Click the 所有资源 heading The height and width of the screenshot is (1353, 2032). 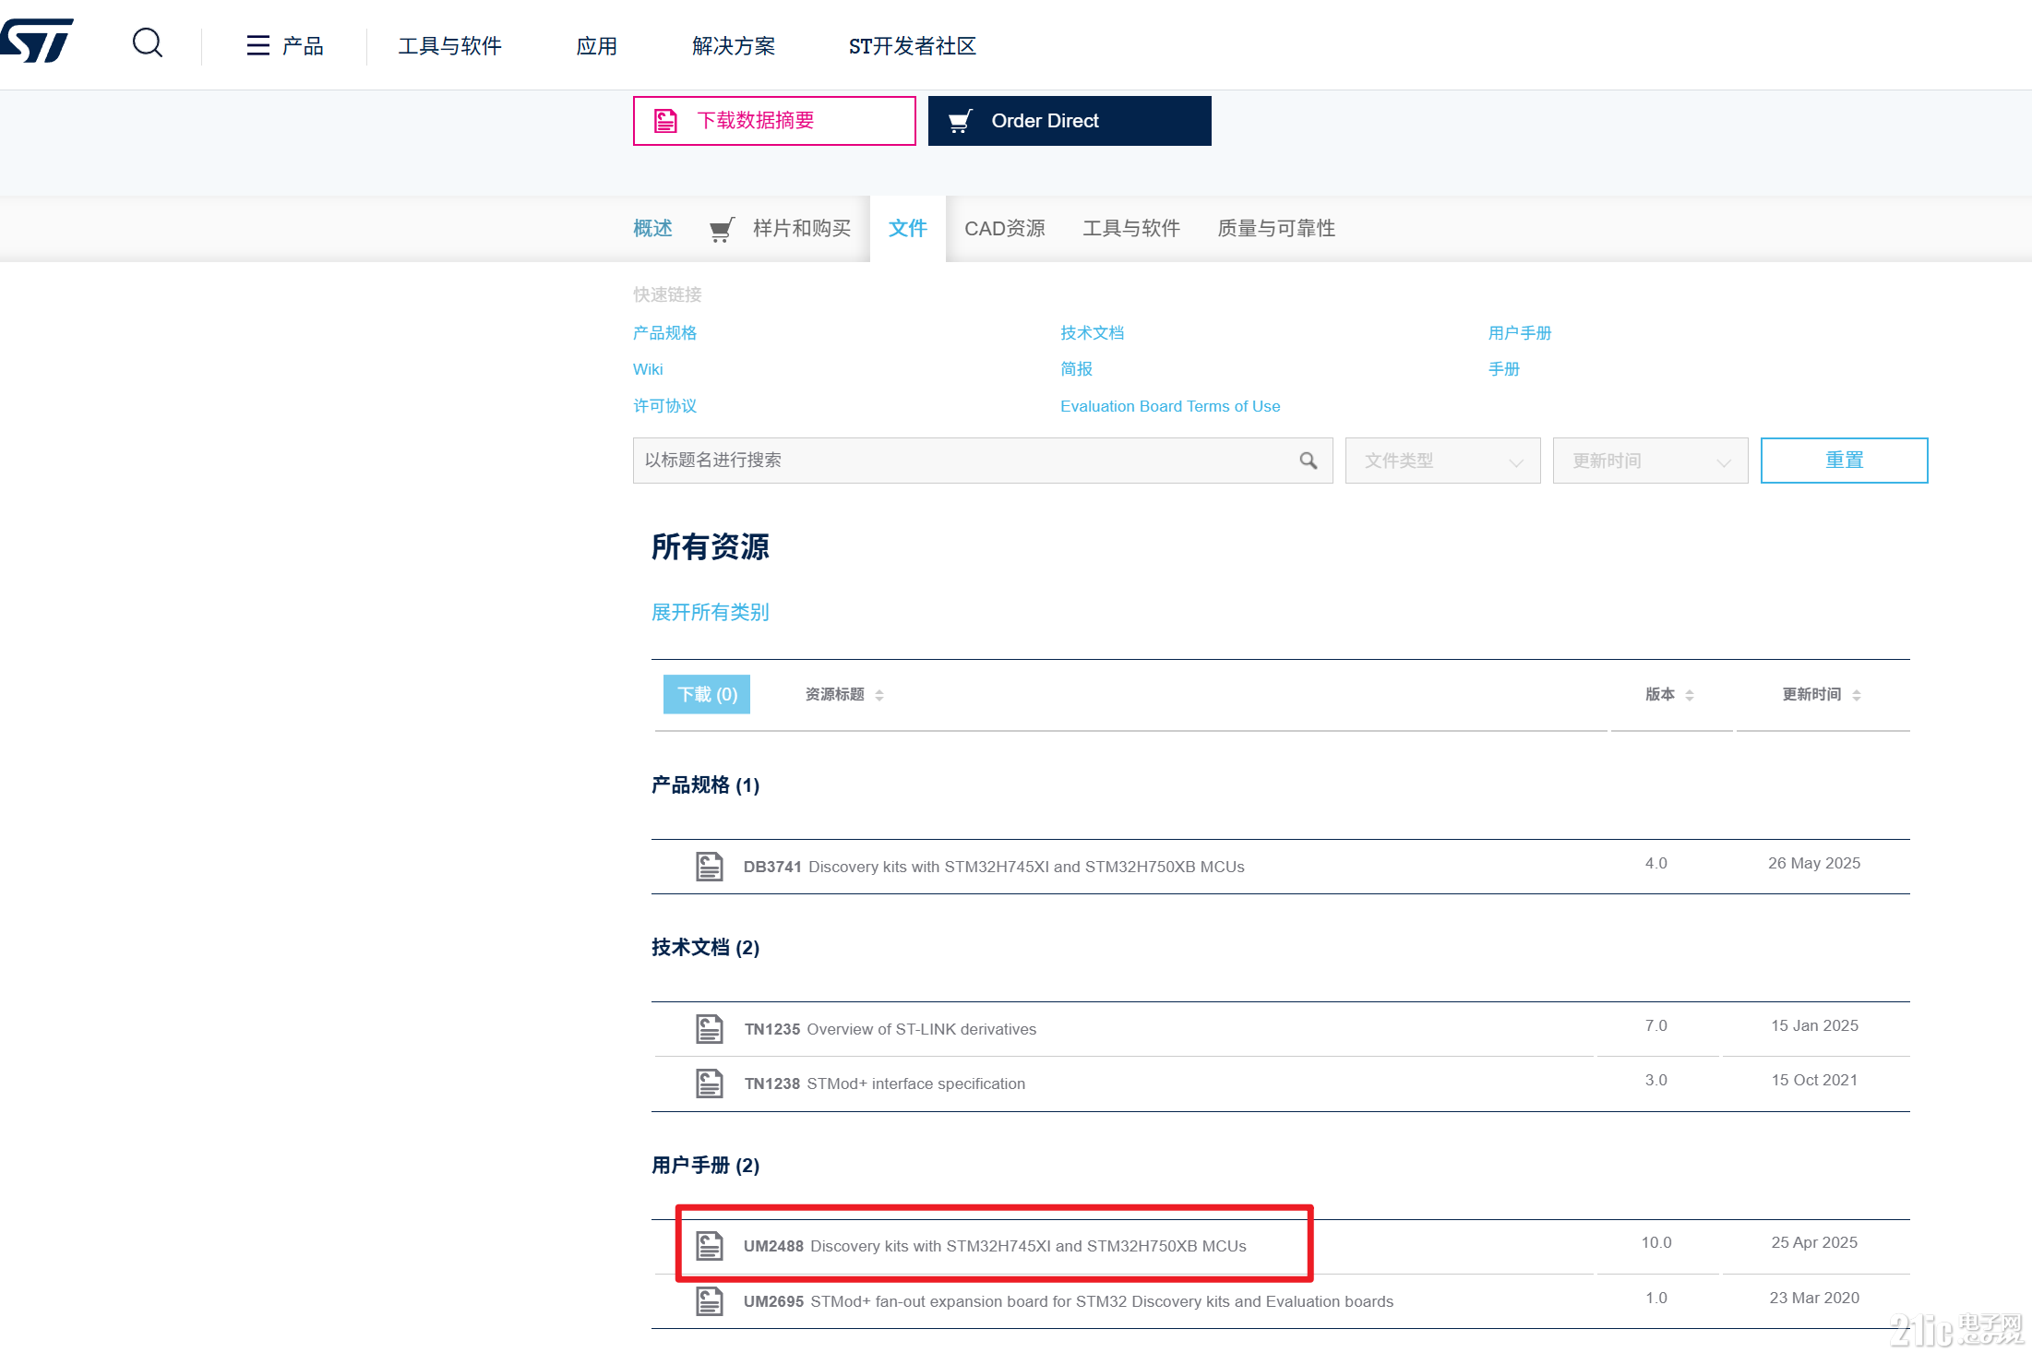[711, 547]
